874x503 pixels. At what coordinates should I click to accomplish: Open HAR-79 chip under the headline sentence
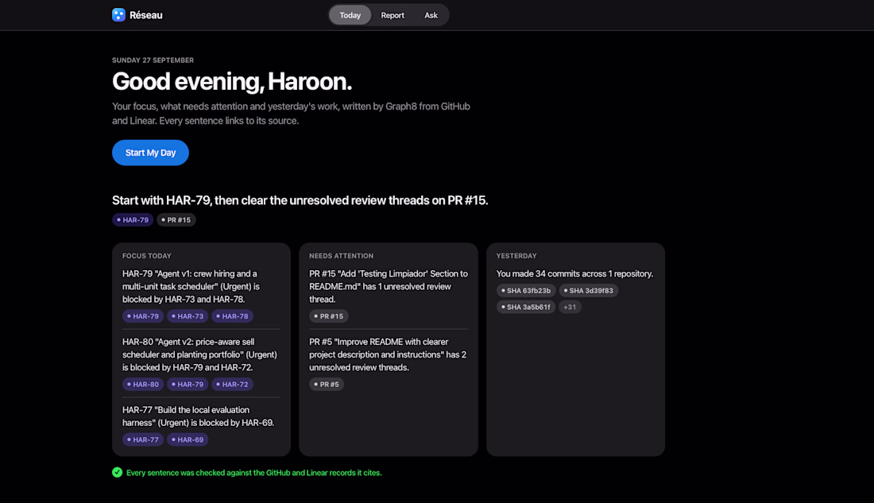(x=133, y=219)
